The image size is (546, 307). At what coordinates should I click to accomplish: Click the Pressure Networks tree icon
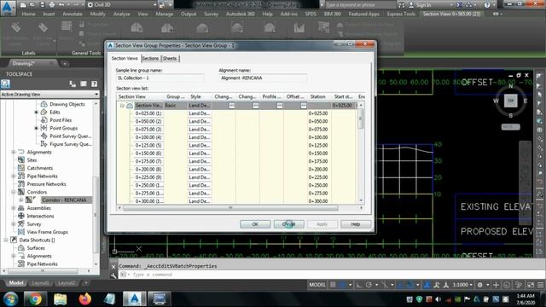21,184
